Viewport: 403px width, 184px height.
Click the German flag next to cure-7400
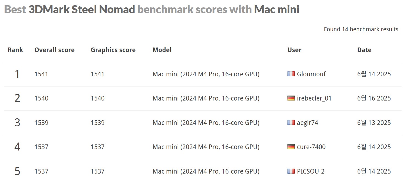coord(291,147)
